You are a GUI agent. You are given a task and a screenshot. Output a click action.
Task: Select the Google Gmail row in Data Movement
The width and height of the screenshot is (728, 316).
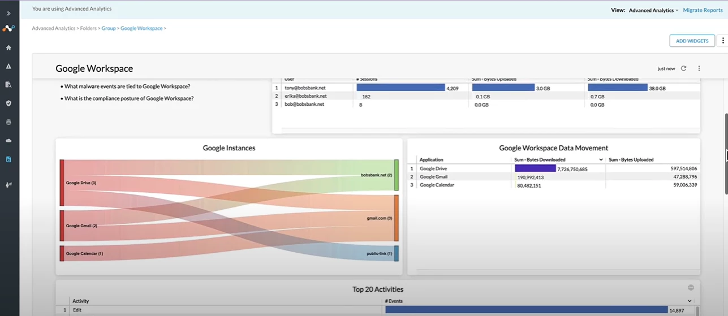(554, 177)
